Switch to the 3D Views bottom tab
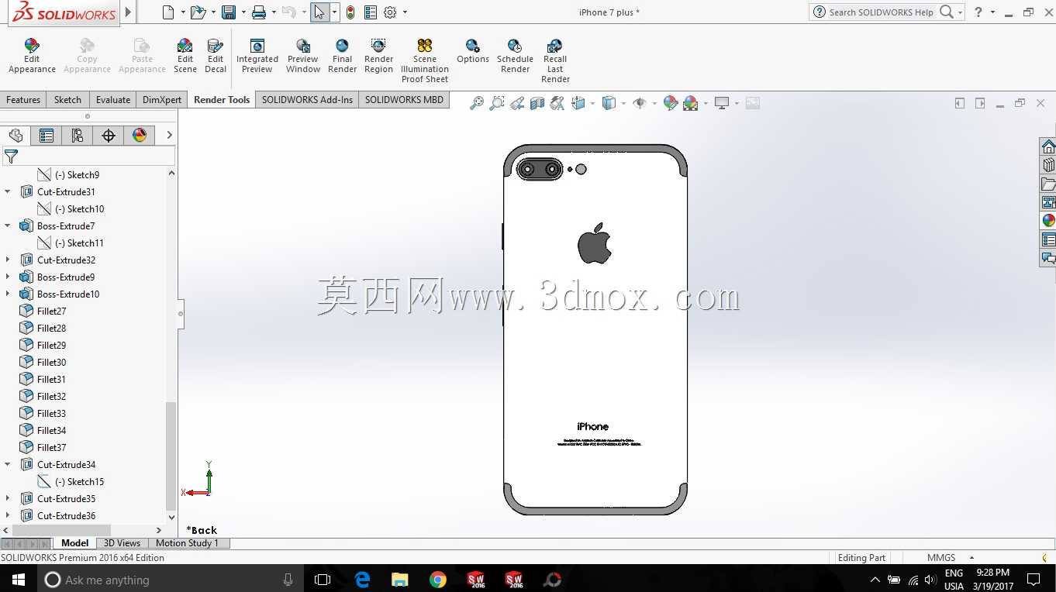This screenshot has width=1056, height=592. click(x=123, y=543)
